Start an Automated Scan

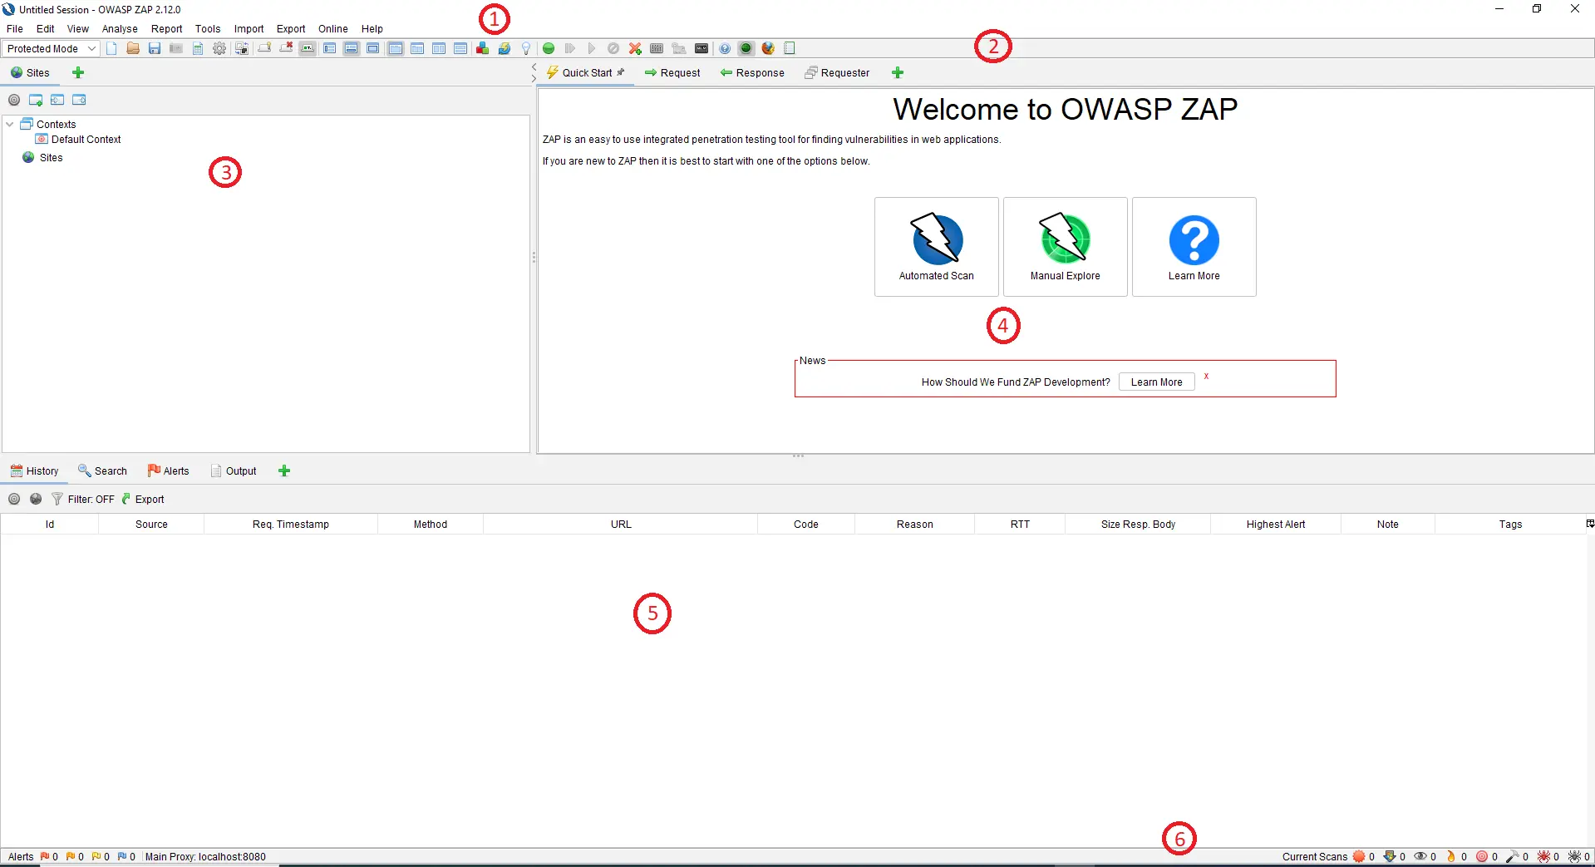pyautogui.click(x=936, y=247)
